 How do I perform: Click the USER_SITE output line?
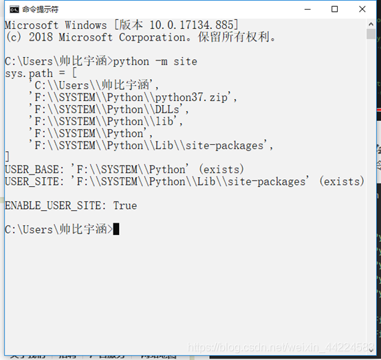click(184, 181)
